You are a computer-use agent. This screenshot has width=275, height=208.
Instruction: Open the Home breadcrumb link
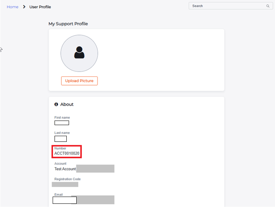[x=12, y=7]
